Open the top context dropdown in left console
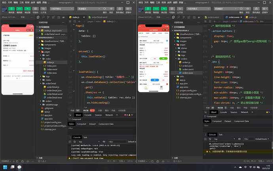Screen dimensions: 273x171 tap(89, 142)
